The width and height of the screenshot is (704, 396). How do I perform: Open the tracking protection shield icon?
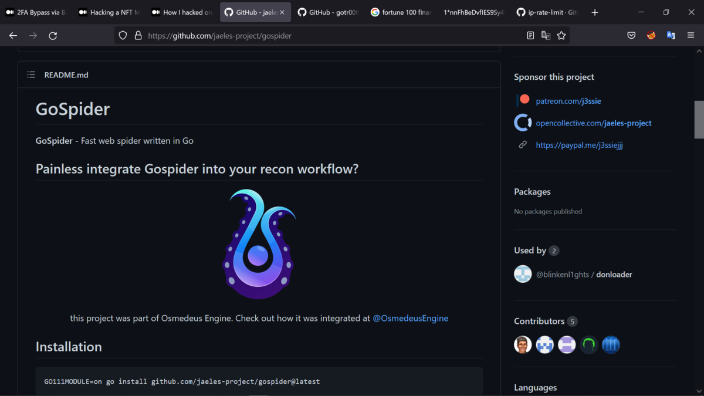tap(123, 36)
